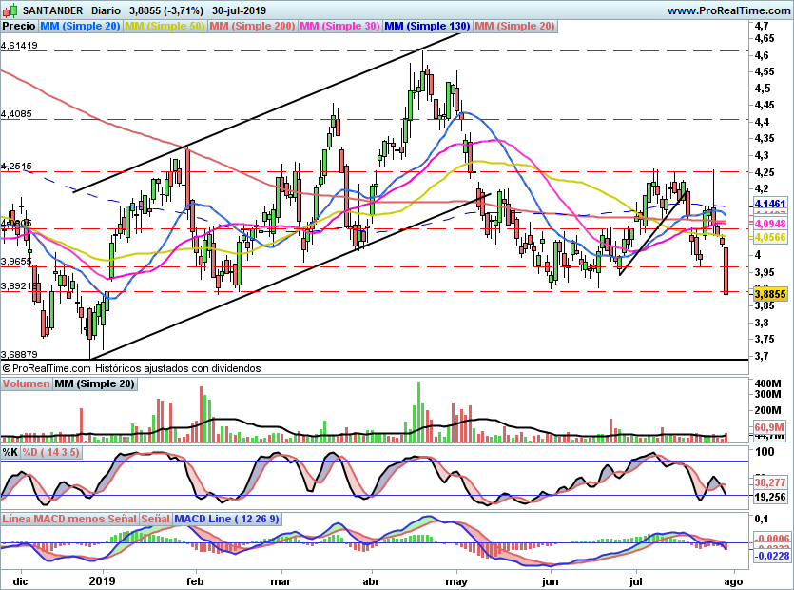Click the 3,9655 horizontal level label
The width and height of the screenshot is (794, 590).
(x=16, y=262)
